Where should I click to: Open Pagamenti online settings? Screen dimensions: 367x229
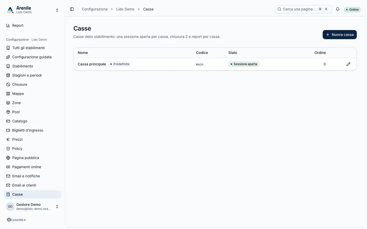click(33, 167)
